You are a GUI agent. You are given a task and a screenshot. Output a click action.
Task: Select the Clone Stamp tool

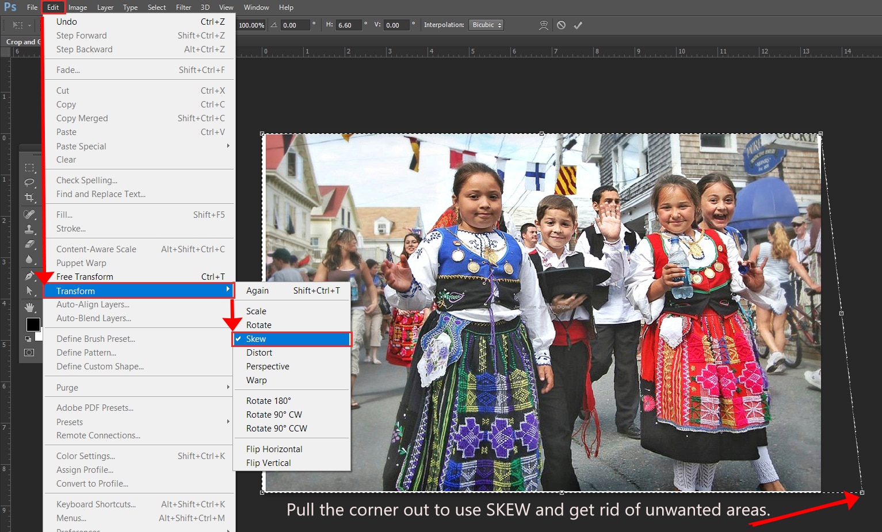[x=29, y=229]
